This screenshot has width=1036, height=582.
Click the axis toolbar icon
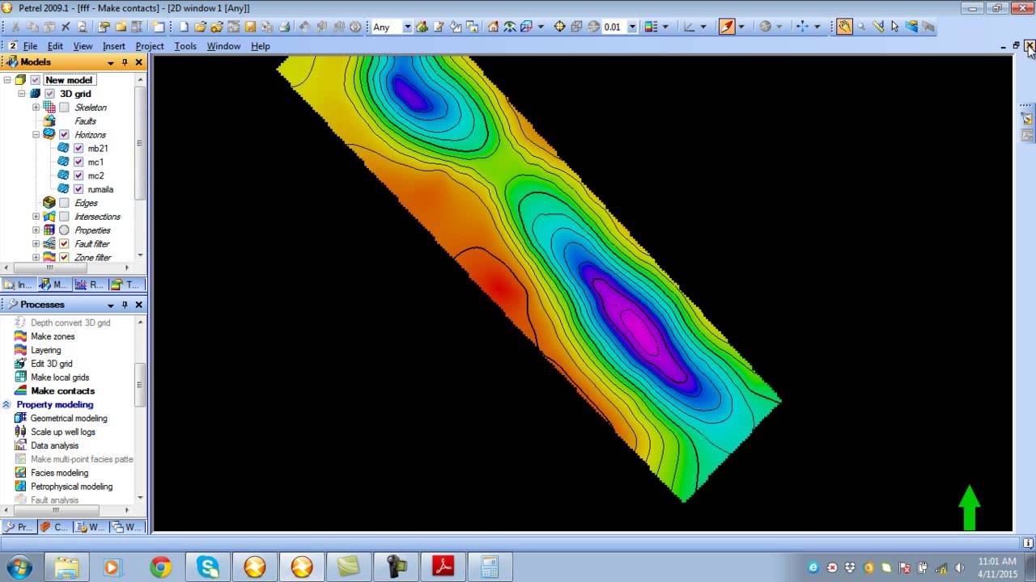click(x=690, y=27)
